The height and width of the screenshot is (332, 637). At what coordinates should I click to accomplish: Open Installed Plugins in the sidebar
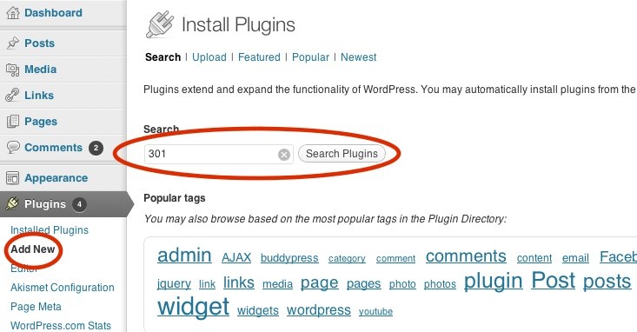(x=50, y=230)
